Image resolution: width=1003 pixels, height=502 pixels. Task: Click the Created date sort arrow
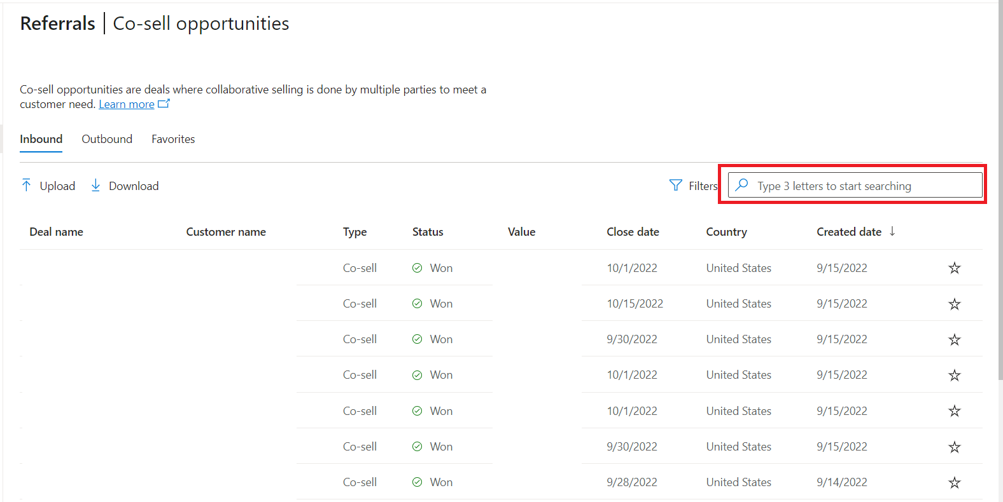click(892, 231)
